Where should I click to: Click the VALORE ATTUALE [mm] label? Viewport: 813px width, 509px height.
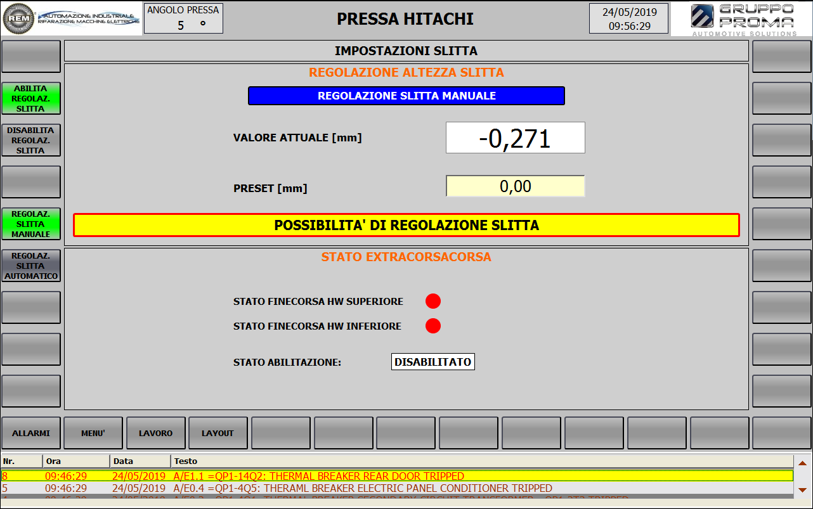297,138
